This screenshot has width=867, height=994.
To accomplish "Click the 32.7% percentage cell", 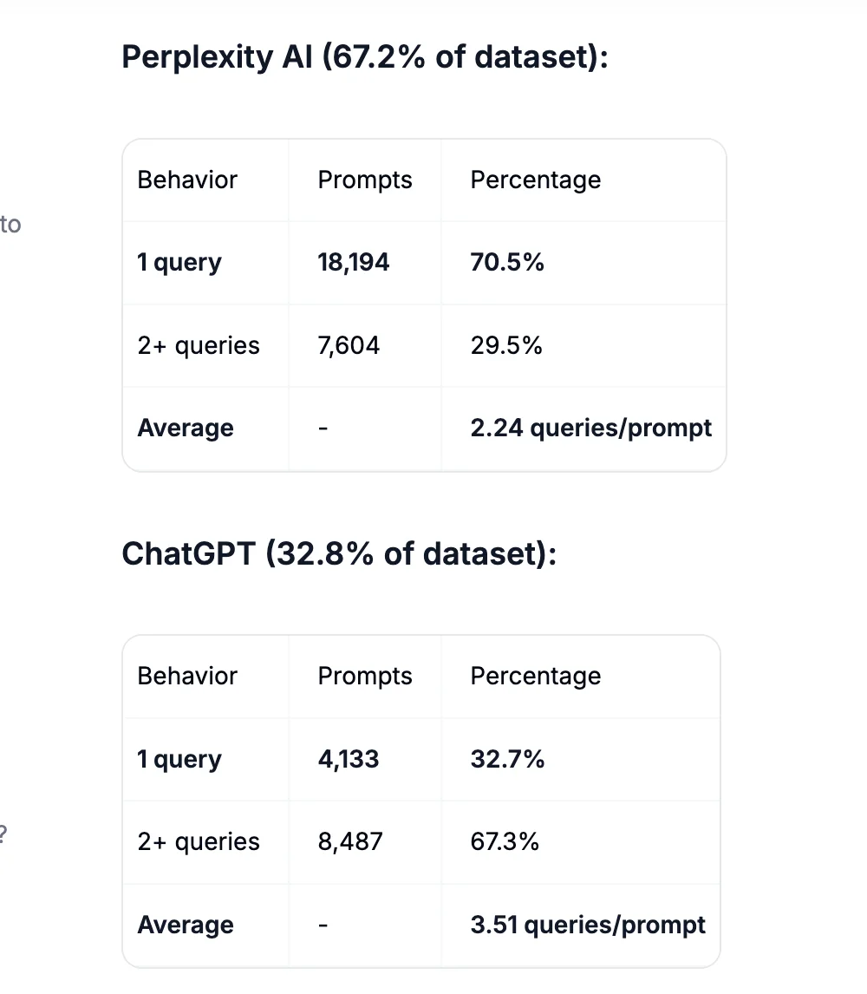I will pos(507,760).
